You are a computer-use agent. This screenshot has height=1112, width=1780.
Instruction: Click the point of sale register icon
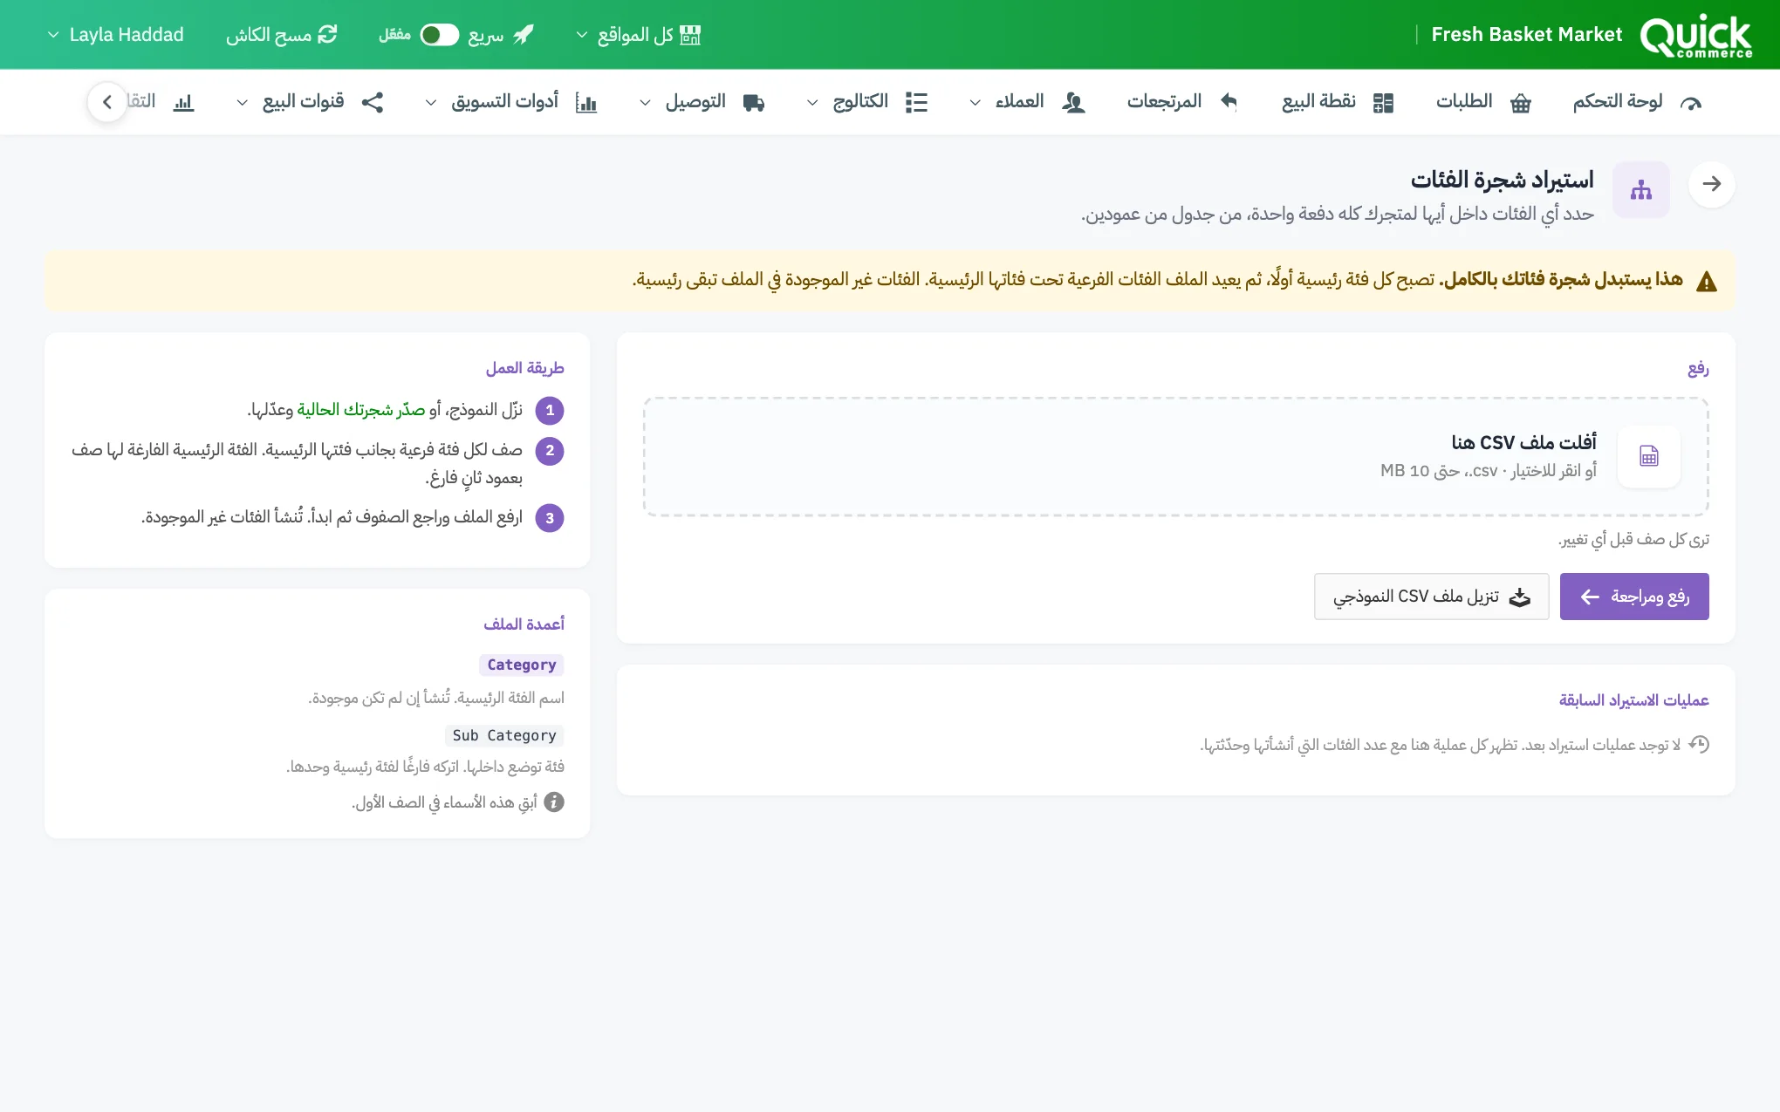coord(1383,103)
